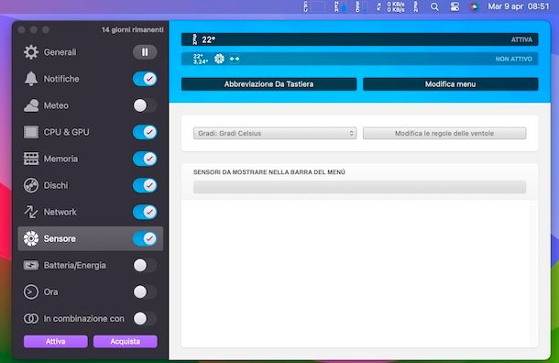Open the CPU graph in the menu bar
The height and width of the screenshot is (363, 559).
click(315, 6)
